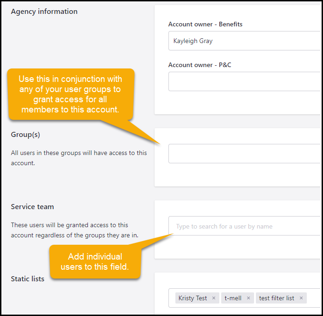Click the Static lists field's empty area
Image resolution: width=323 pixels, height=316 pixels.
pyautogui.click(x=314, y=298)
